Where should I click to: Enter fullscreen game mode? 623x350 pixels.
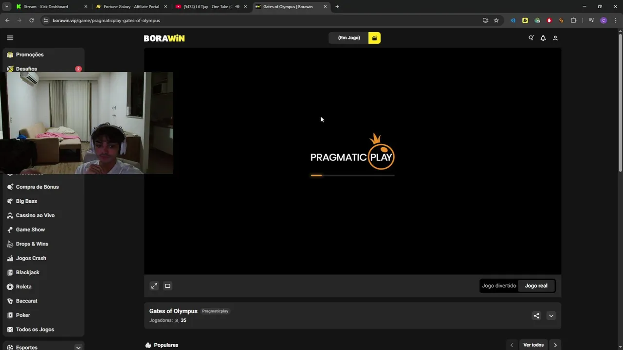click(154, 286)
